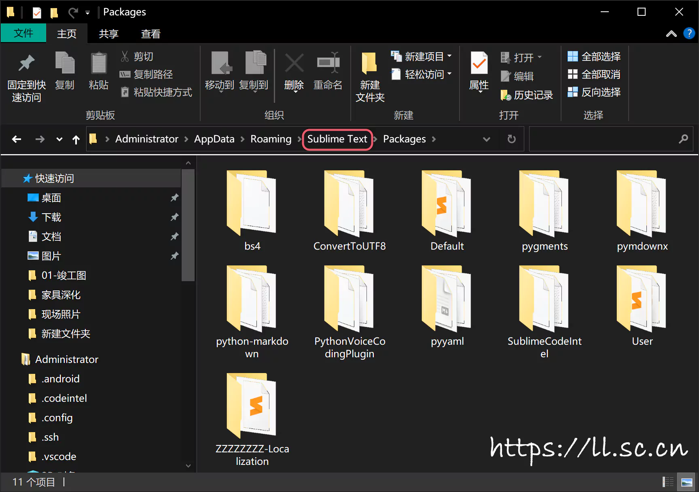Screen dimensions: 699x492
Task: Click Invert selection (反向选择) button
Action: (594, 92)
